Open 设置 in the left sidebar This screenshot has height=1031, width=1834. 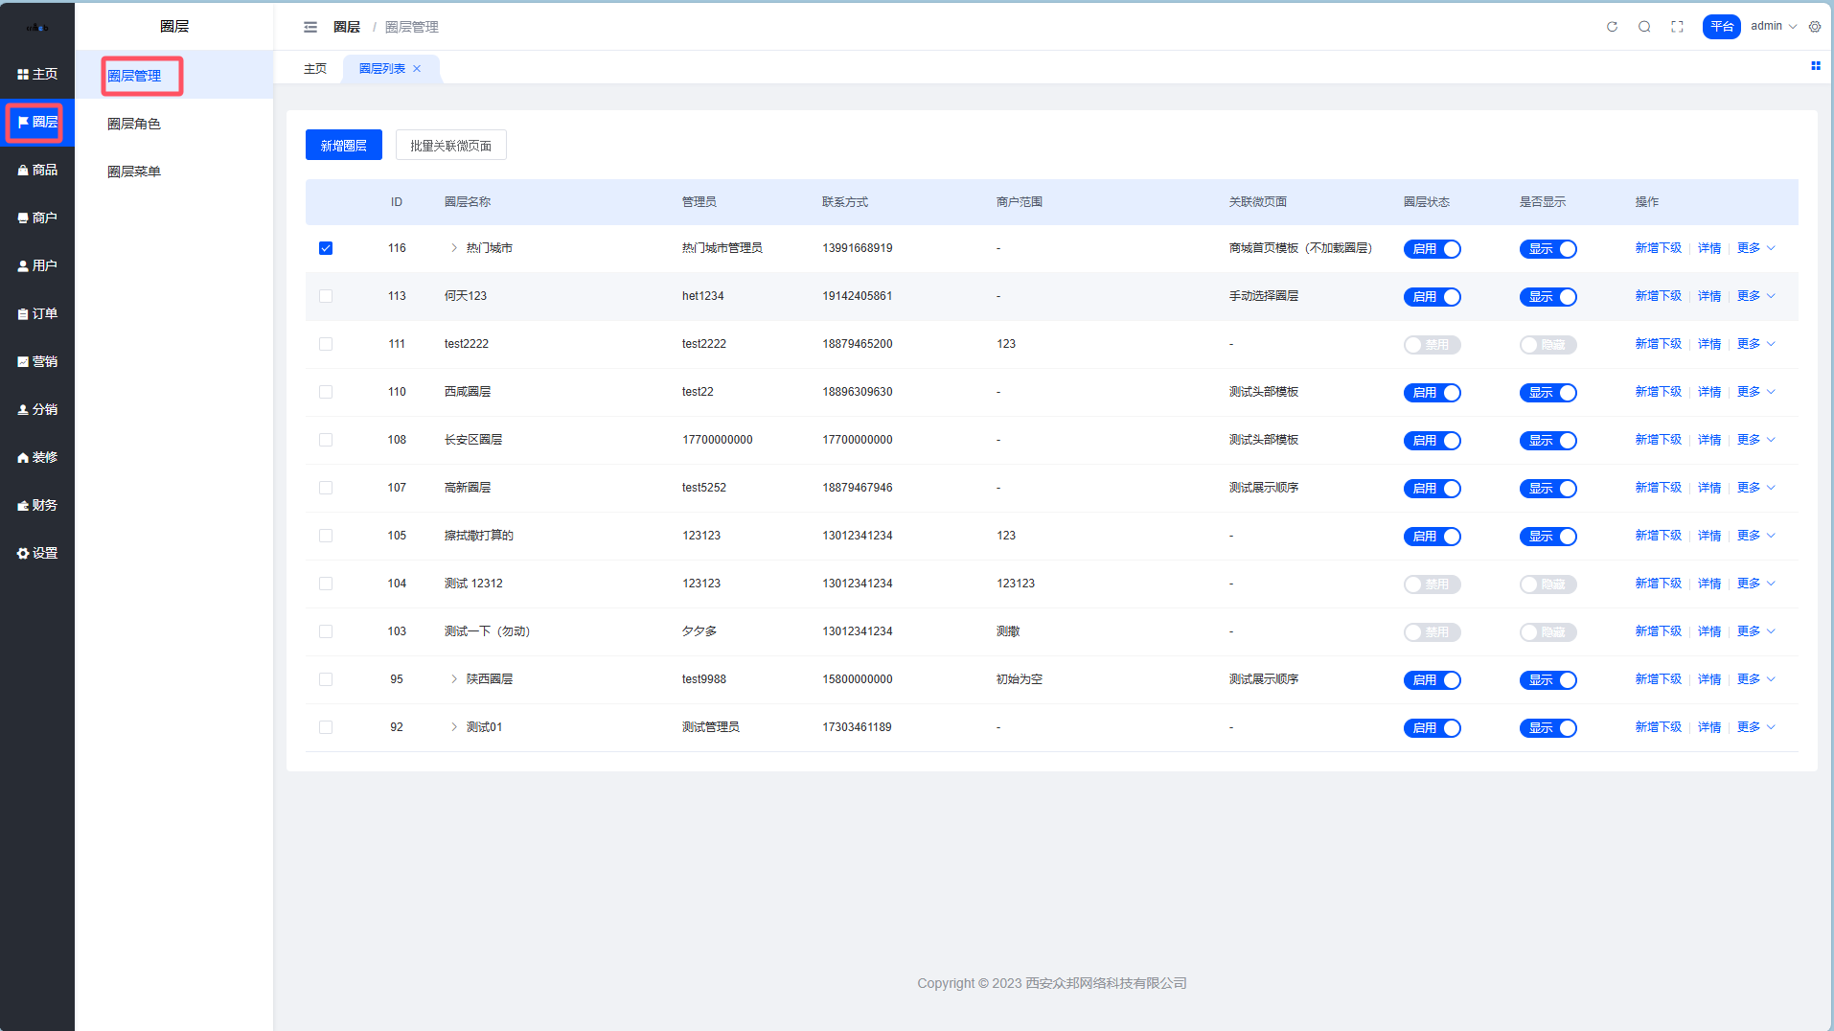[x=37, y=553]
